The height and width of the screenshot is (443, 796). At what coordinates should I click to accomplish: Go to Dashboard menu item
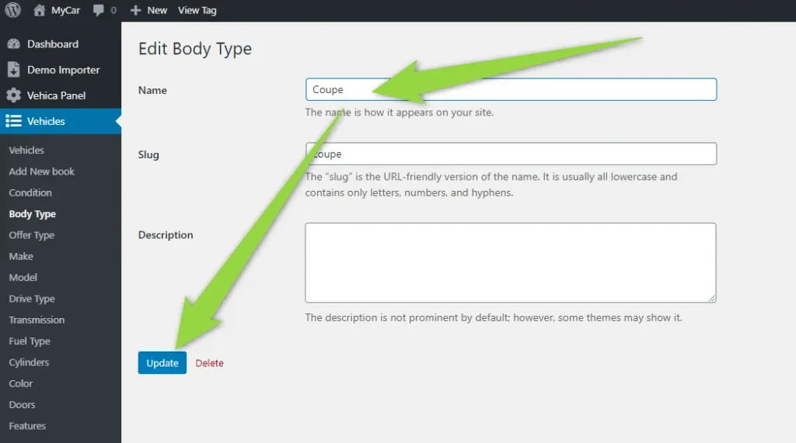pyautogui.click(x=53, y=44)
